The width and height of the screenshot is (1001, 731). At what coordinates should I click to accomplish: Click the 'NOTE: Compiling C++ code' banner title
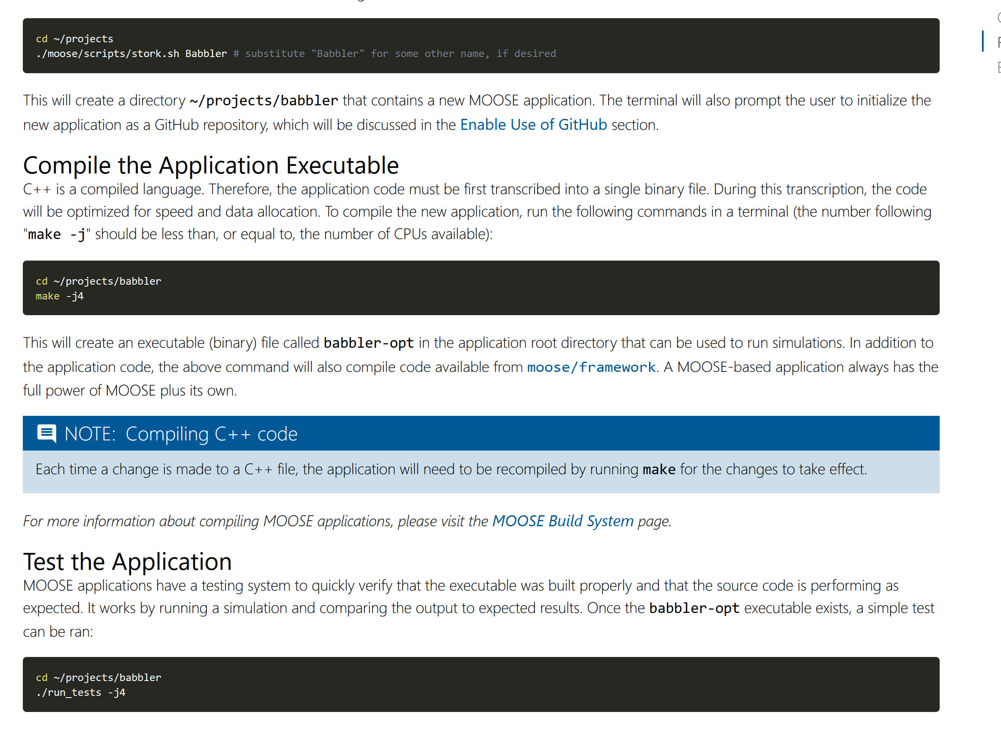(x=181, y=434)
